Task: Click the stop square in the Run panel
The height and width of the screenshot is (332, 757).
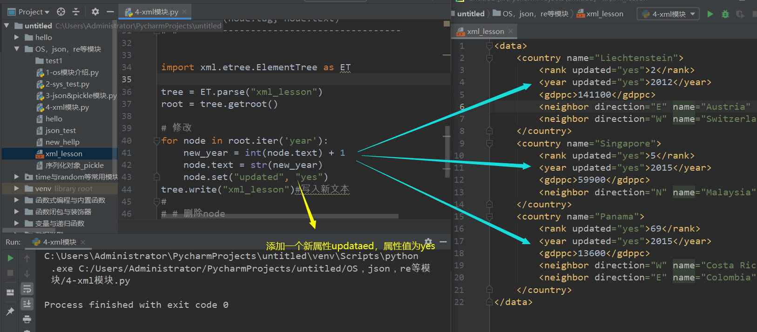Action: [10, 273]
